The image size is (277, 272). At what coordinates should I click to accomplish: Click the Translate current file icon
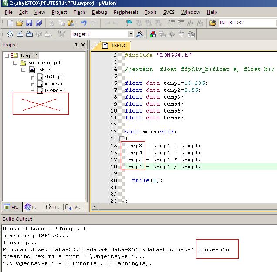[x=10, y=34]
